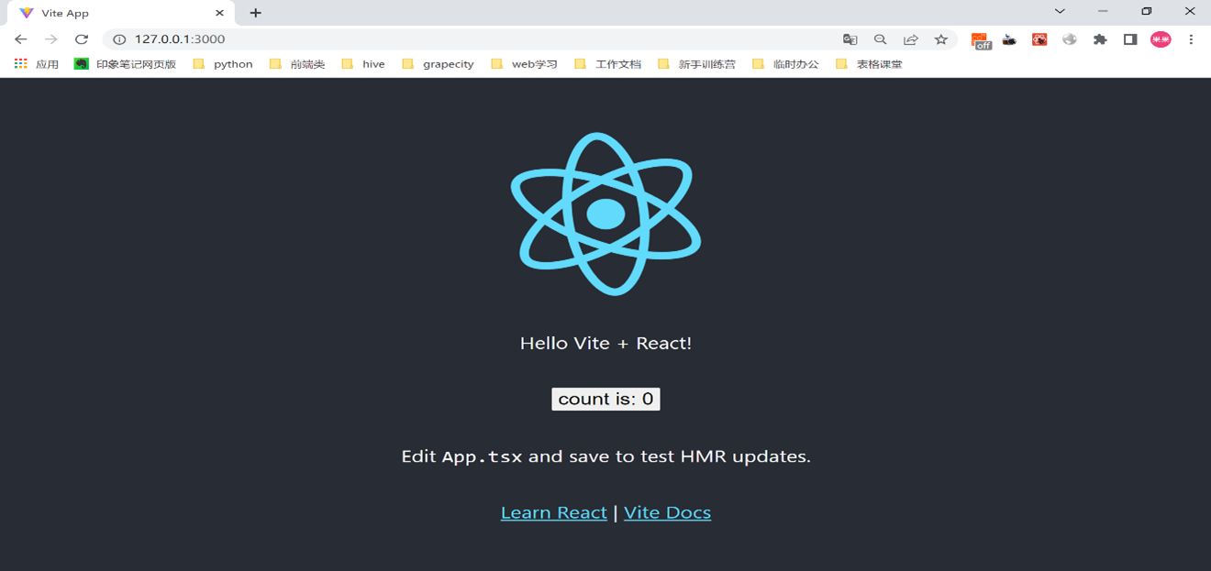Viewport: 1211px width, 571px height.
Task: Click the extension icon labeled off
Action: coord(981,40)
